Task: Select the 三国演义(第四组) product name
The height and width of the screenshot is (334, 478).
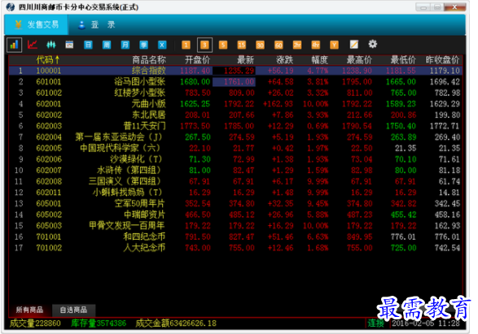Action: pyautogui.click(x=125, y=181)
